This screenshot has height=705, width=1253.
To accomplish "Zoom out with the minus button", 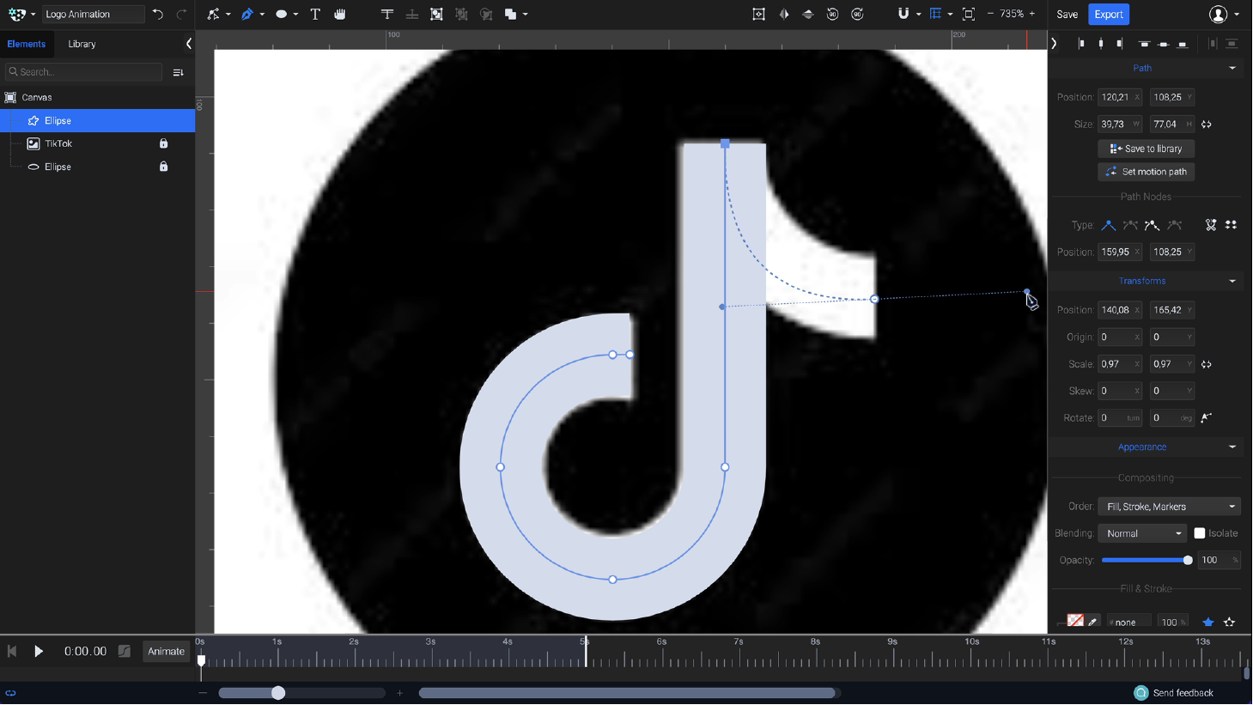I will click(x=990, y=14).
